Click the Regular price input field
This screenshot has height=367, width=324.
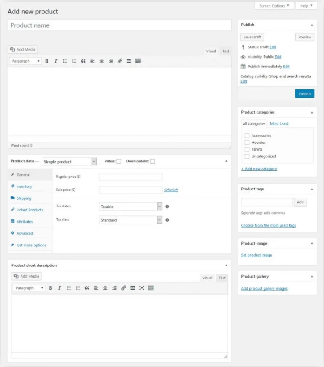coord(130,177)
